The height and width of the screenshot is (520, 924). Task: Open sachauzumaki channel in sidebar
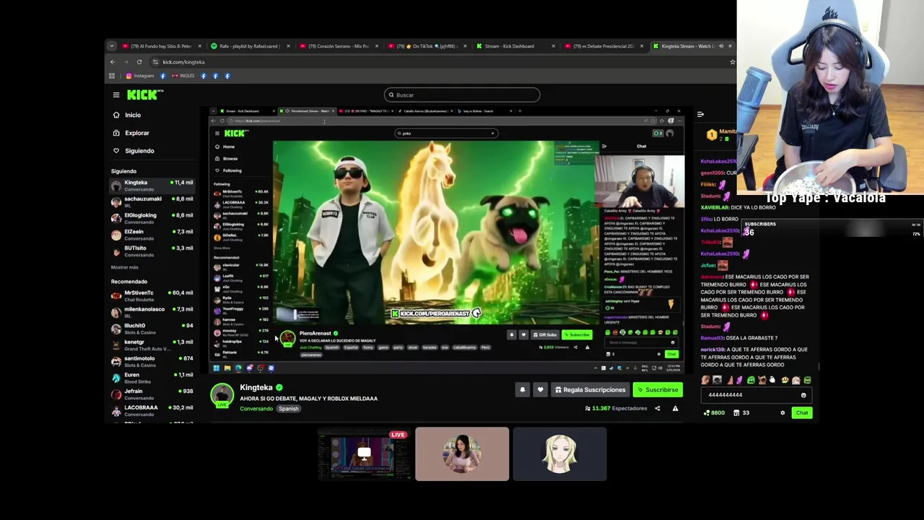coord(152,201)
